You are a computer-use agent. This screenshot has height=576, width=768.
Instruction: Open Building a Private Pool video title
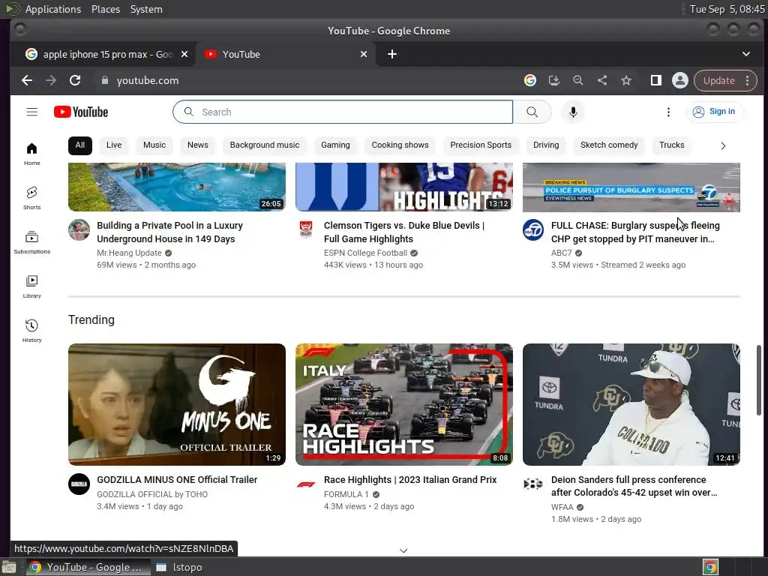[x=169, y=232]
